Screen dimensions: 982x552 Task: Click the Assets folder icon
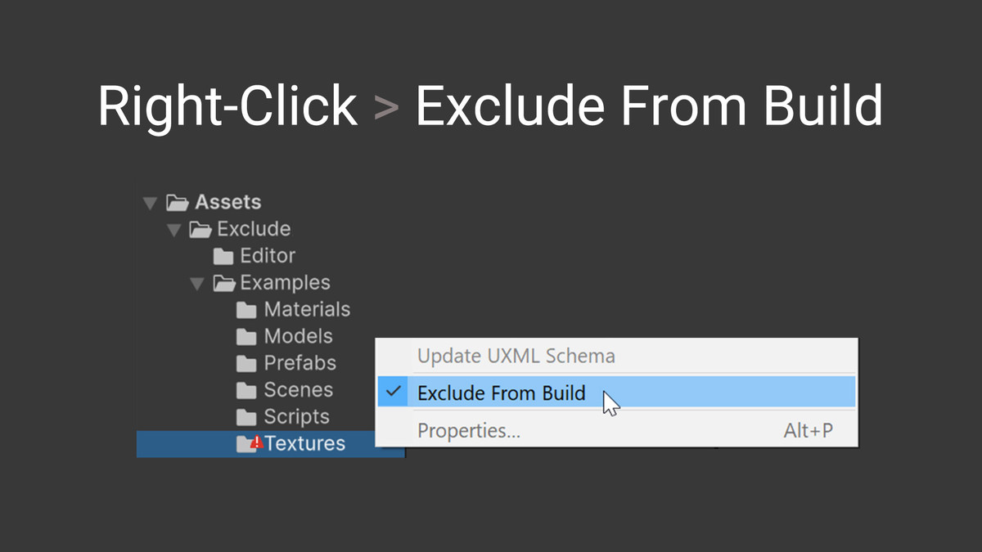coord(177,202)
